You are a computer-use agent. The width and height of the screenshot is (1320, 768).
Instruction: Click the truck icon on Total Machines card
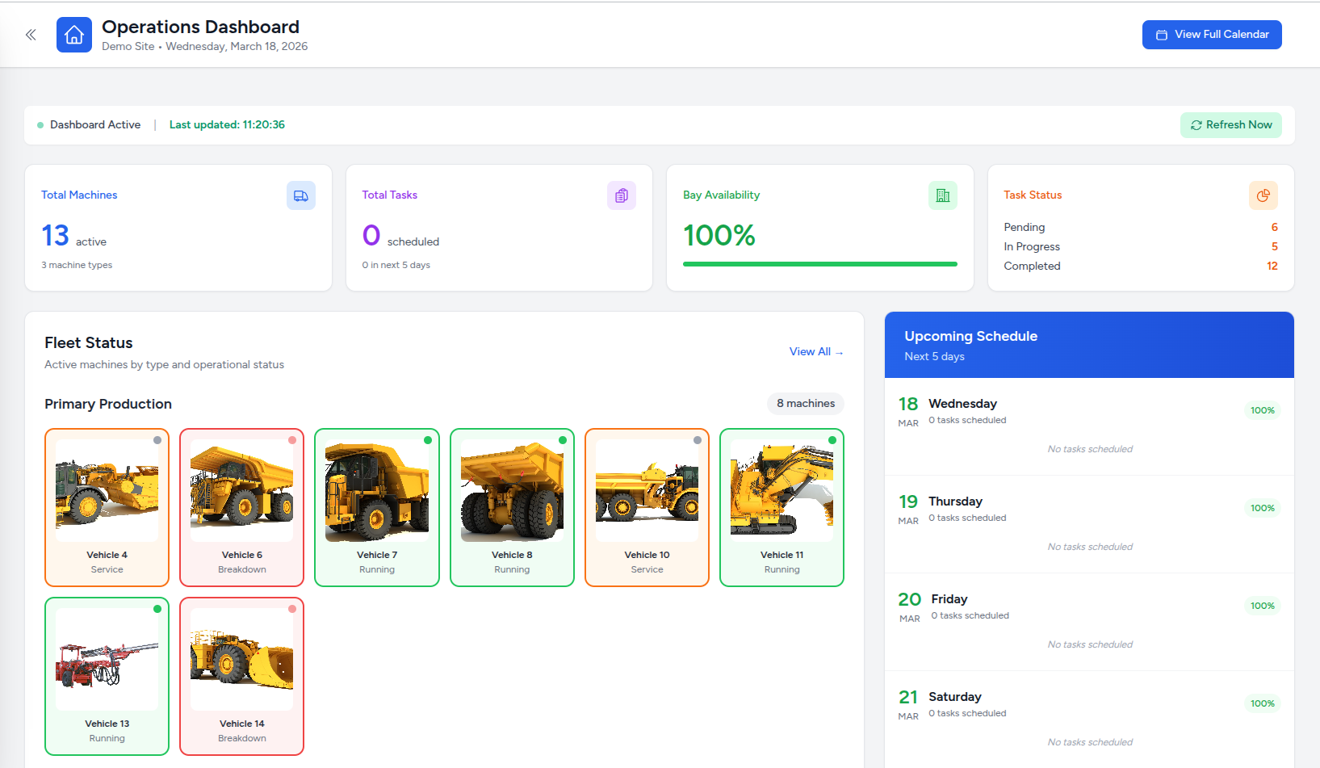tap(300, 195)
